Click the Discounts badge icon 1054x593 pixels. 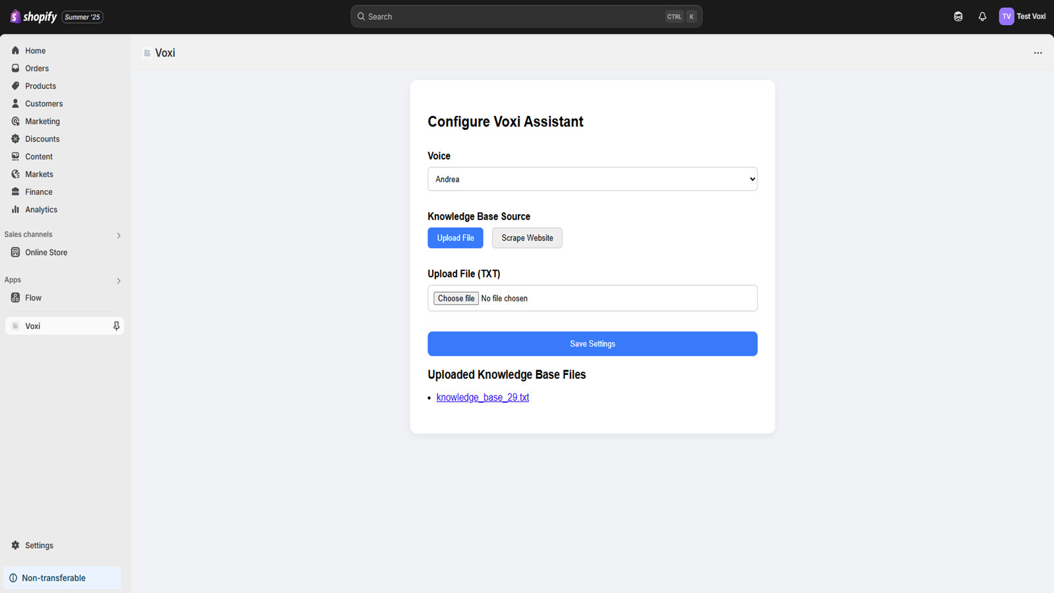point(15,139)
